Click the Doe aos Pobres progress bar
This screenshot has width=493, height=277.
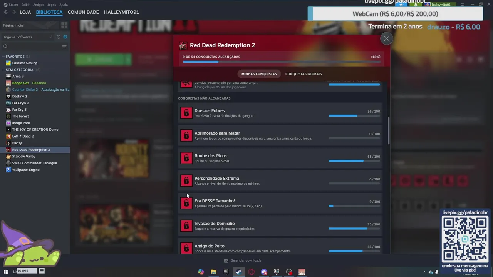(x=354, y=116)
